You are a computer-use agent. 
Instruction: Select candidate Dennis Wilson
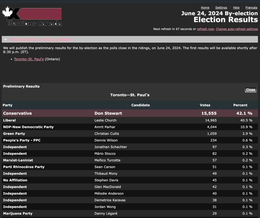tap(106, 140)
